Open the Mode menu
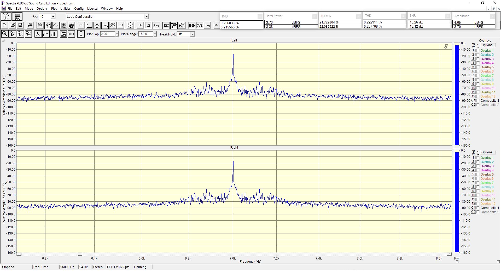Screen dimensions: 501x271 [x=29, y=9]
